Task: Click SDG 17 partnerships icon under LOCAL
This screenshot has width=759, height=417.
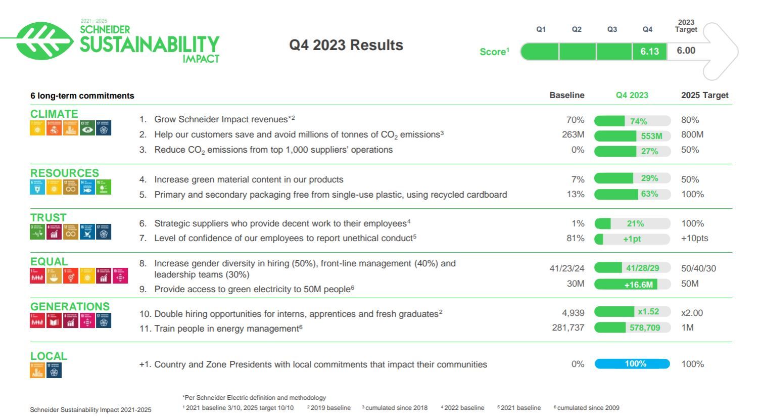Action: click(x=54, y=370)
